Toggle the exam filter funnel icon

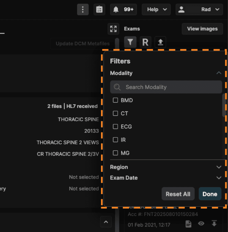(130, 42)
